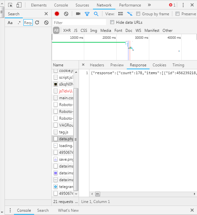Select the save.png request row
The image size is (197, 215).
pos(63,159)
